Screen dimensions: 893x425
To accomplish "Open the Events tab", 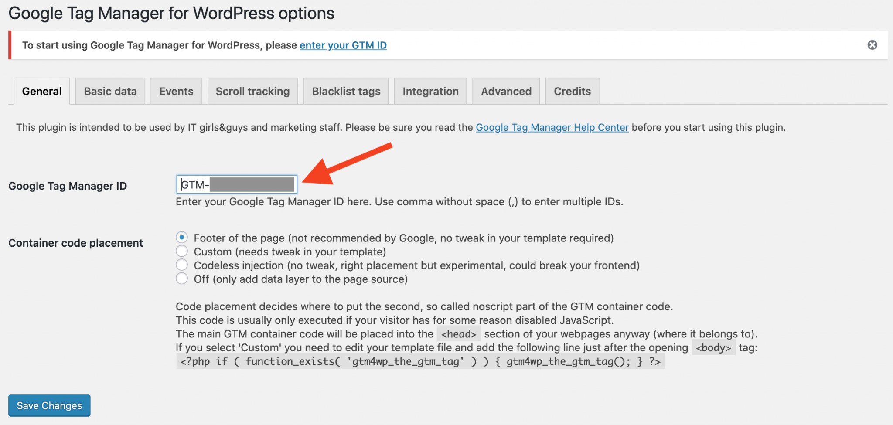I will pos(176,91).
